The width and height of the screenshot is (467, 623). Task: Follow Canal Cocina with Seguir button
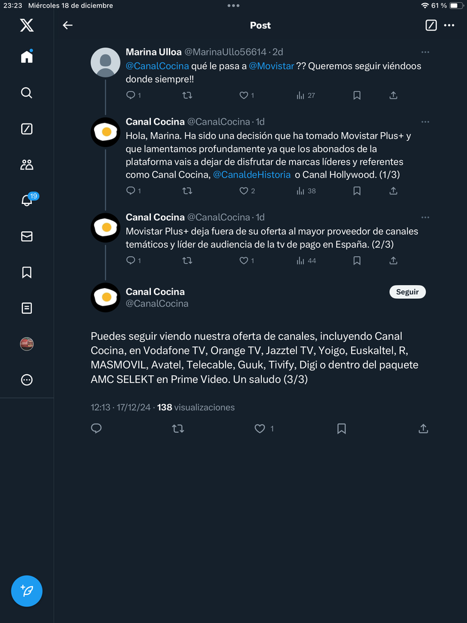[x=407, y=292]
